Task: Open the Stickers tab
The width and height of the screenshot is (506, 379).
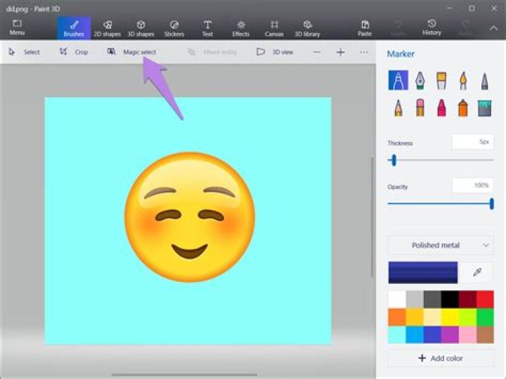Action: point(174,28)
